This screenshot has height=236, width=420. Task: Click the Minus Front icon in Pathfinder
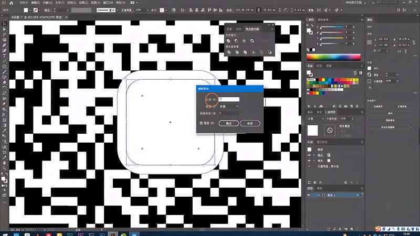coord(236,41)
